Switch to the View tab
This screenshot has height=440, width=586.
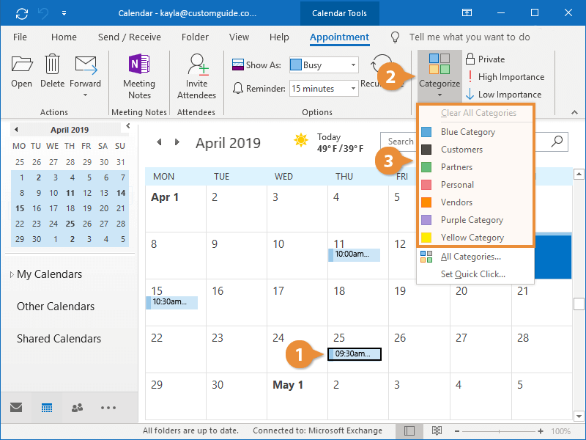[240, 37]
